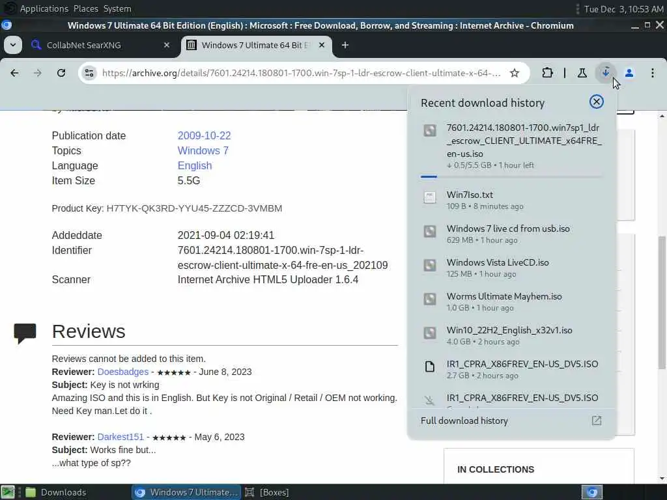Click the Win7Iso.txt file icon
The height and width of the screenshot is (500, 667).
tap(430, 197)
